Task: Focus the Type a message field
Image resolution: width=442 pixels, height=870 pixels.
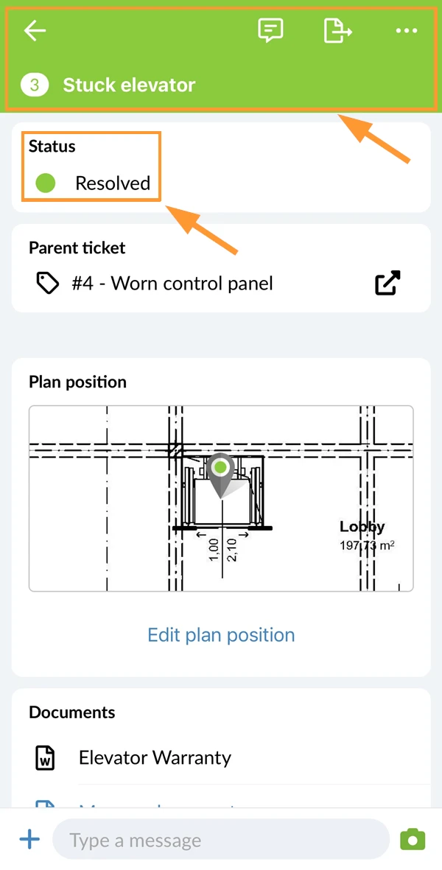Action: (x=221, y=840)
